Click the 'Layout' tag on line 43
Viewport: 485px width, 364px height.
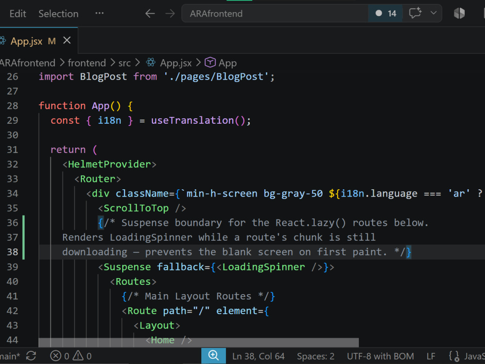pyautogui.click(x=157, y=326)
